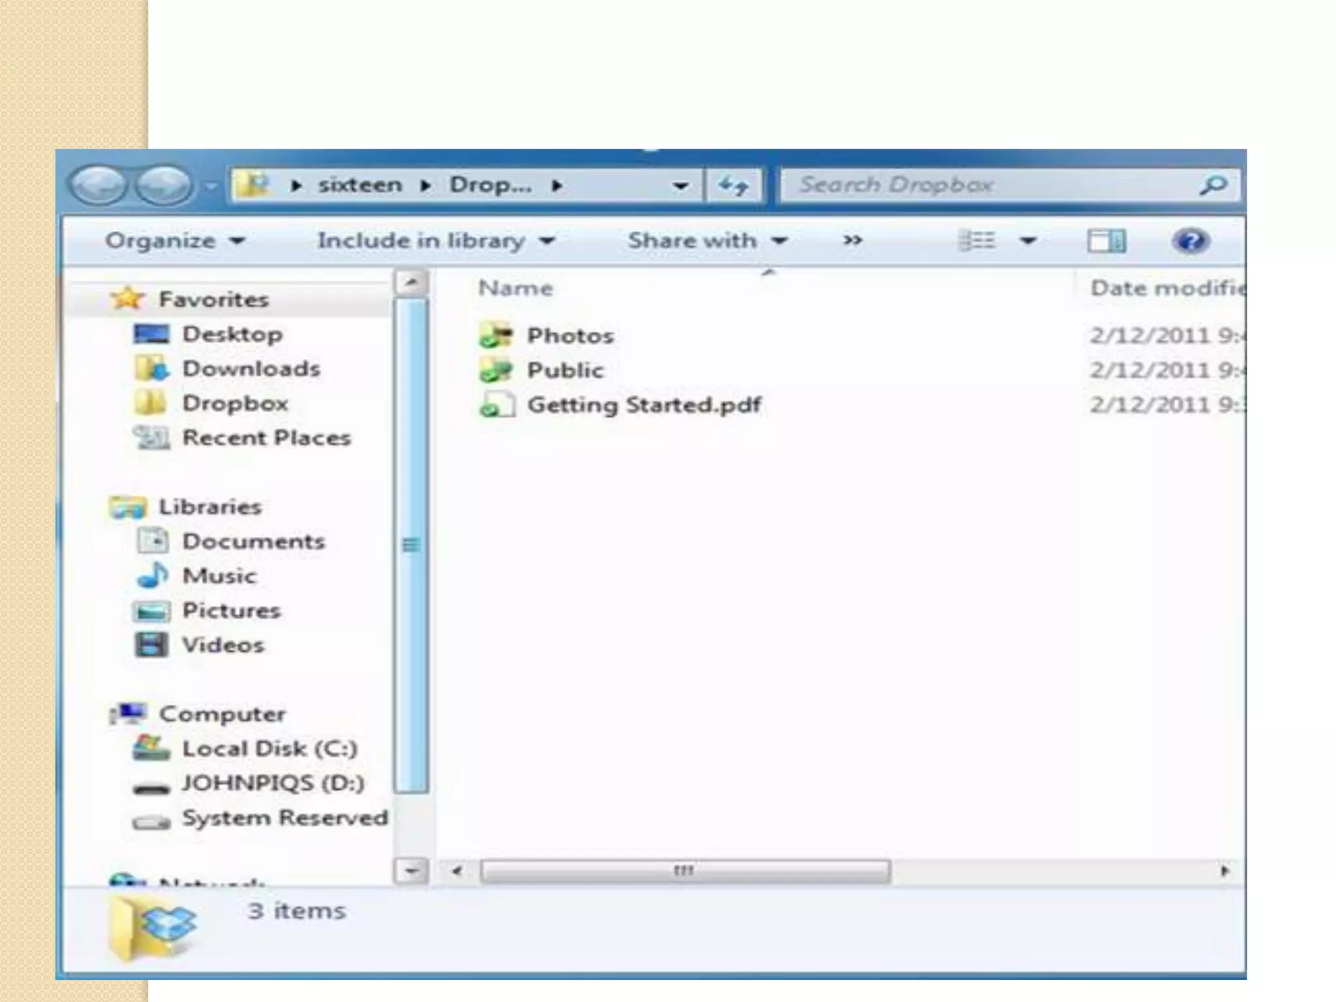Expand the view options dropdown arrow
Viewport: 1336px width, 1002px height.
(x=1028, y=241)
